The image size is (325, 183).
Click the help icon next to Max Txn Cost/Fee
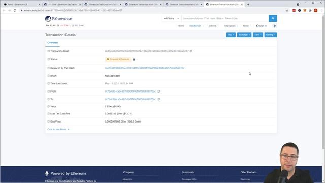tap(49, 114)
